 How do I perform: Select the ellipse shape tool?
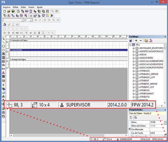coord(3,50)
